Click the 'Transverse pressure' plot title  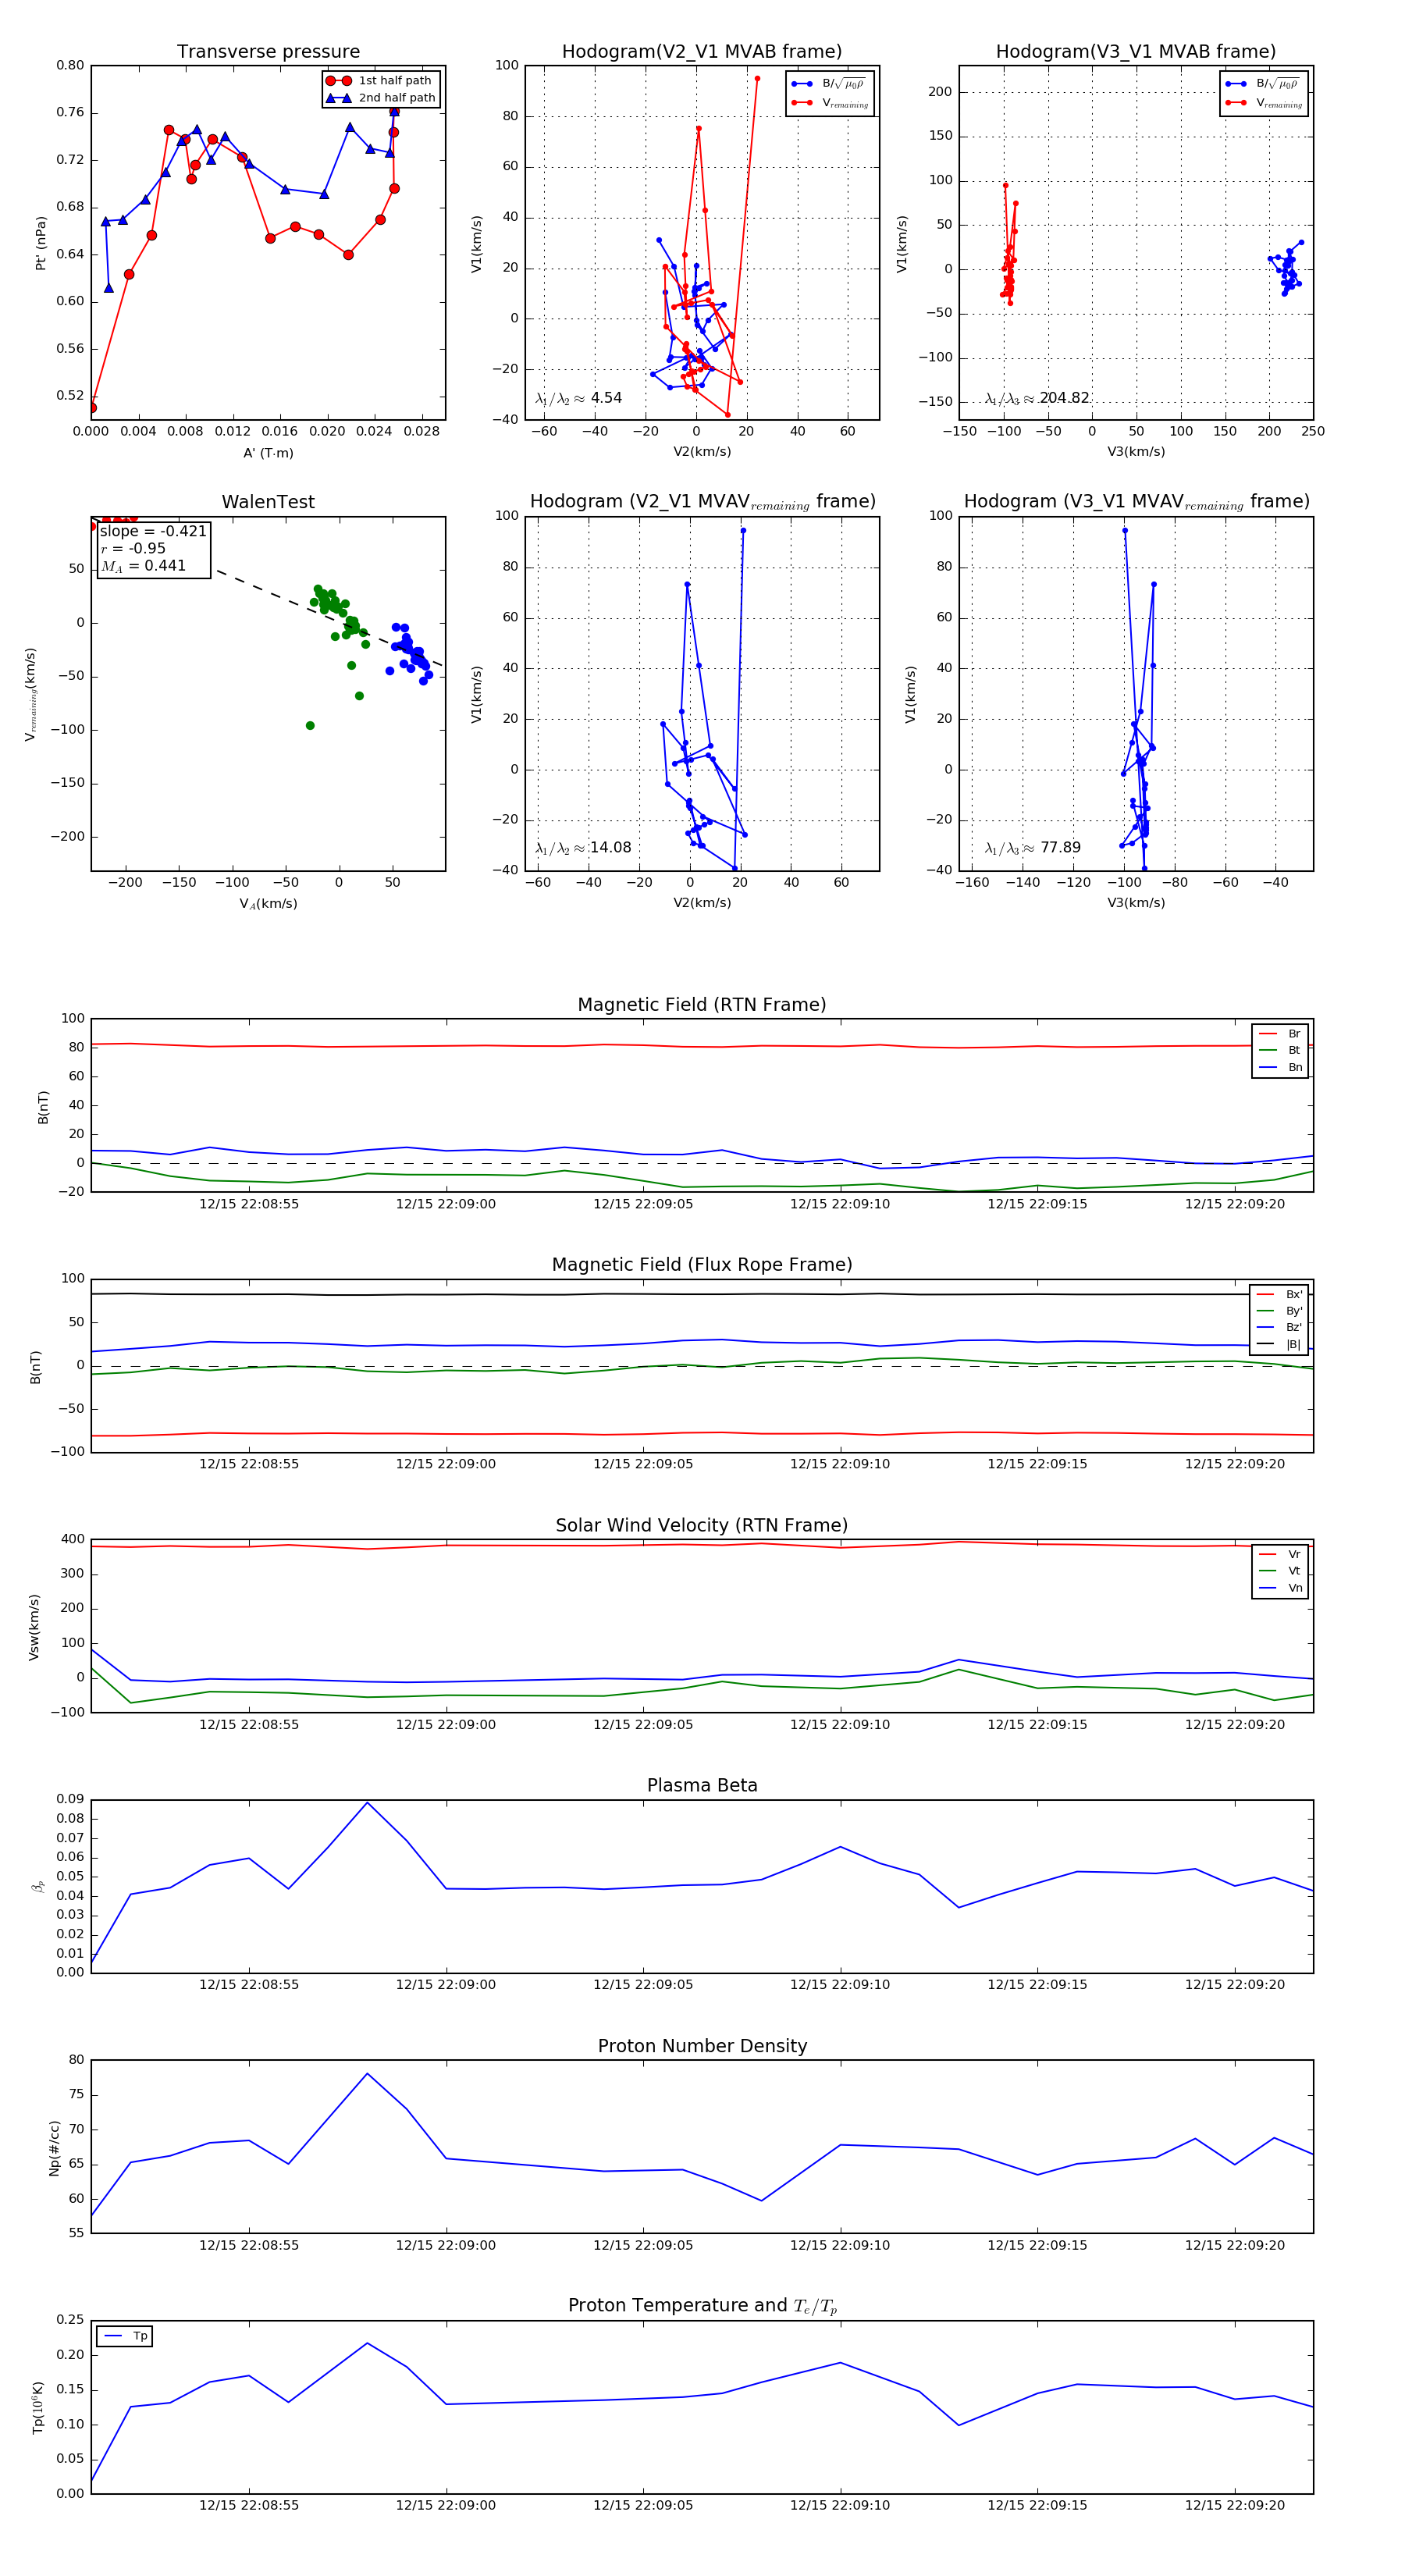click(x=268, y=52)
